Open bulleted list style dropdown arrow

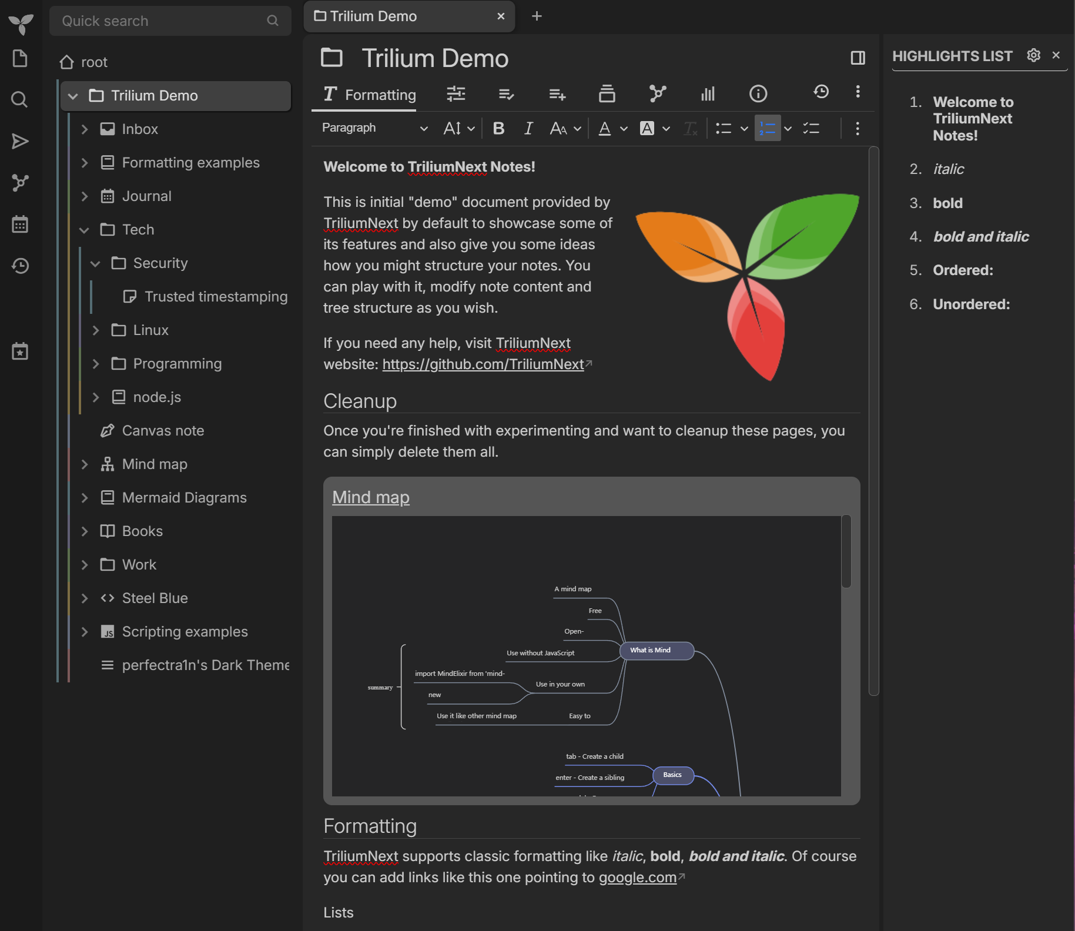pyautogui.click(x=744, y=128)
